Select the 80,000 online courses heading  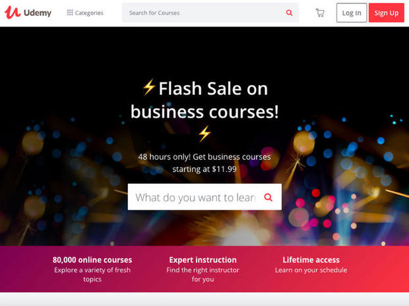pos(92,260)
